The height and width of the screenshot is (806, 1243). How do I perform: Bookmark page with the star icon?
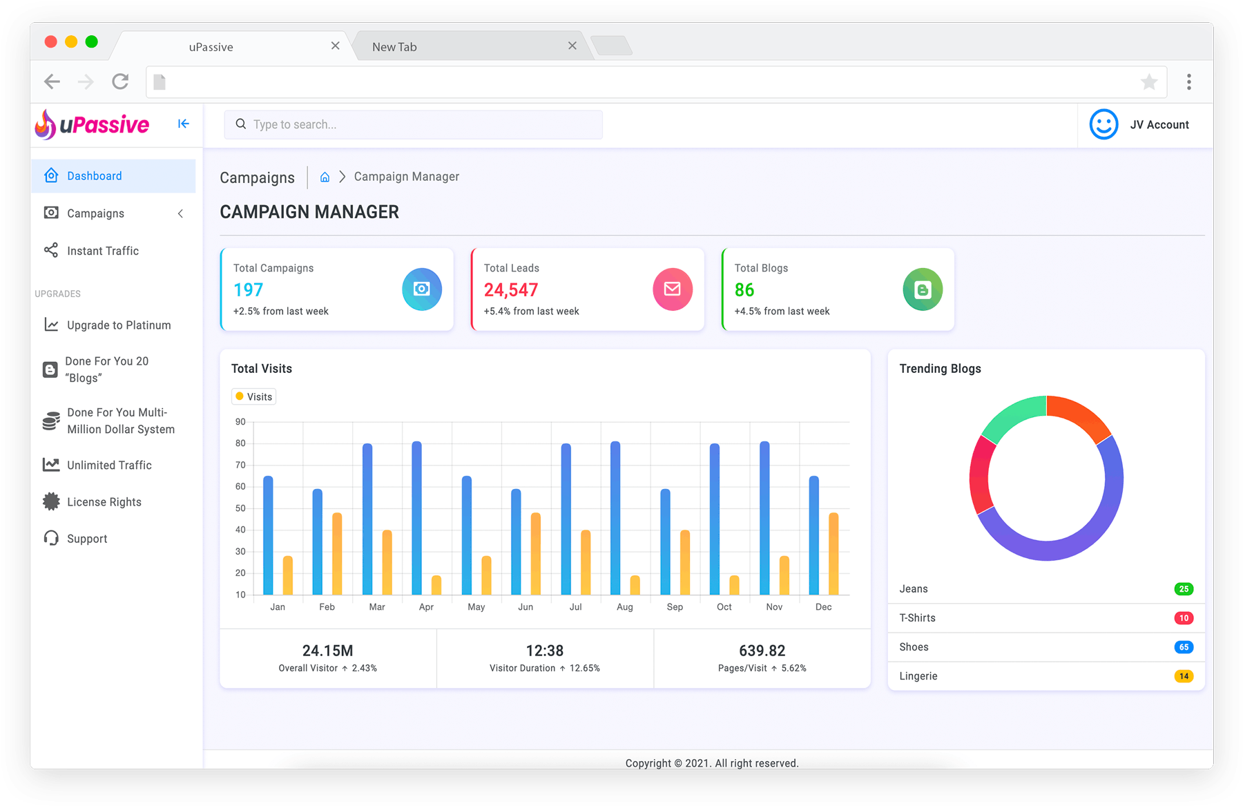(1148, 82)
